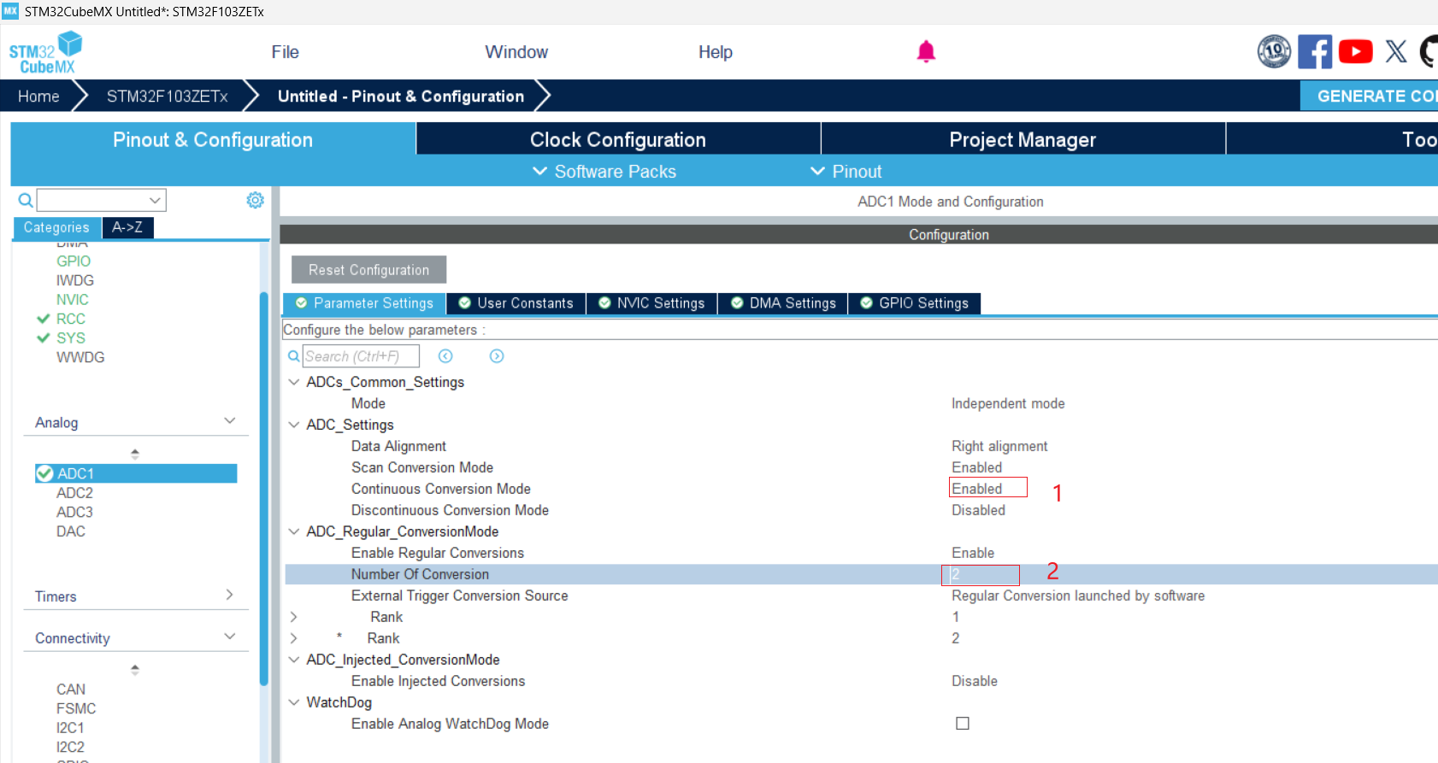Open the notification bell

pyautogui.click(x=926, y=52)
